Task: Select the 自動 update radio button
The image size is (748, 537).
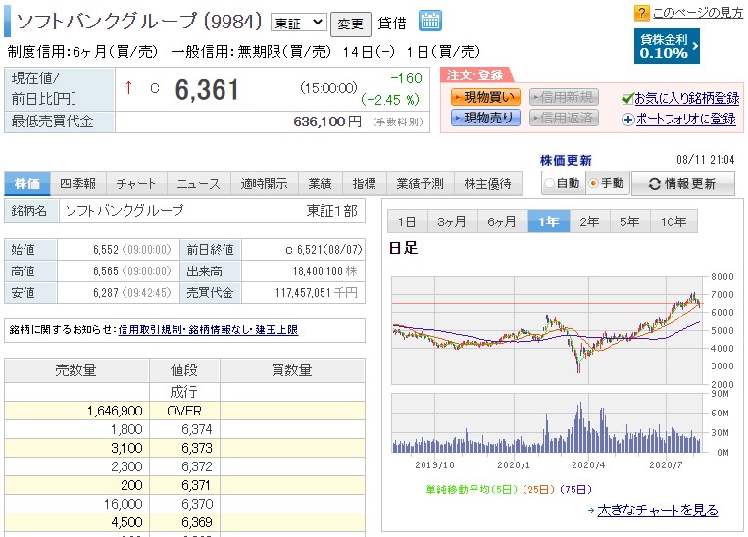Action: pos(550,183)
